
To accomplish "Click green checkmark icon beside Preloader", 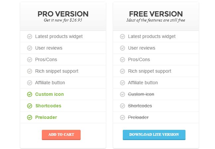I will pos(30,118).
